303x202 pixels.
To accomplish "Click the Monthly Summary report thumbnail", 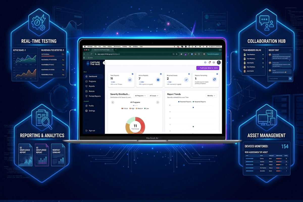I will coord(58,155).
